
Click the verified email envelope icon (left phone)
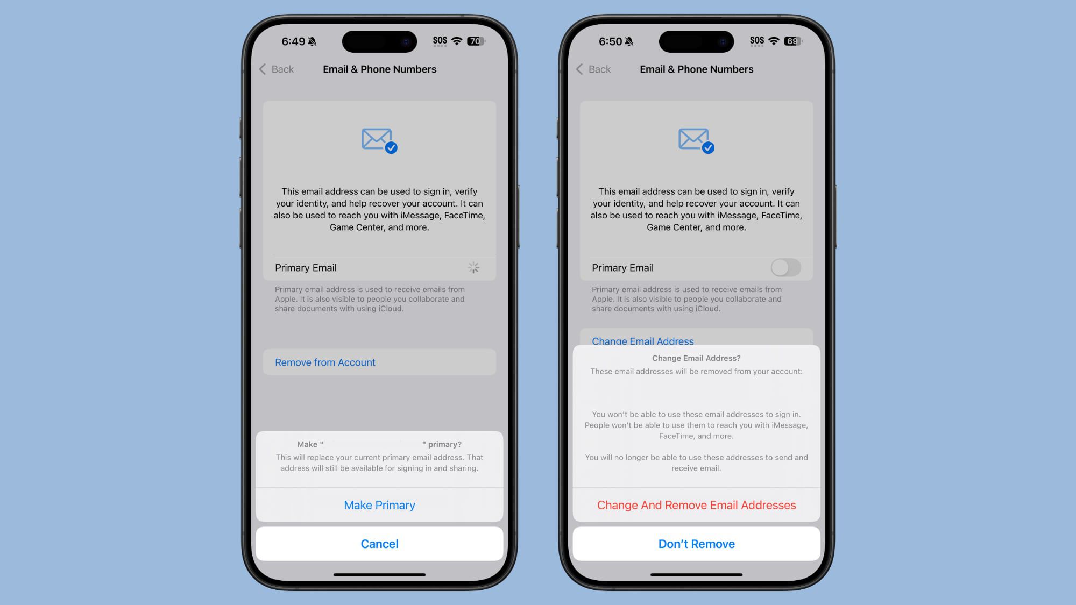379,139
